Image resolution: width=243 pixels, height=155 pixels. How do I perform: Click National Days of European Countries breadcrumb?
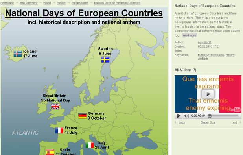point(117,3)
